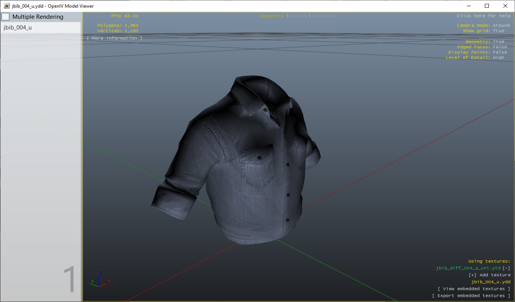
Task: Enable the Multiple Rendering checkbox
Action: pyautogui.click(x=6, y=16)
